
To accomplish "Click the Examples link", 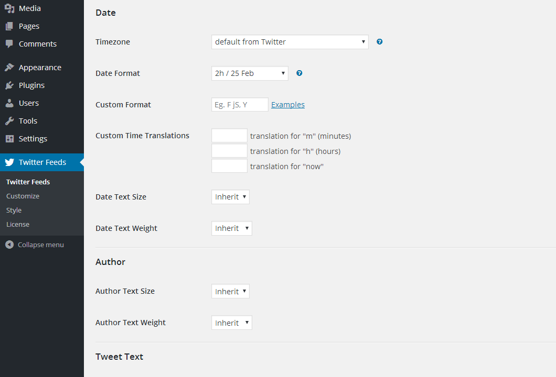I will click(x=288, y=105).
